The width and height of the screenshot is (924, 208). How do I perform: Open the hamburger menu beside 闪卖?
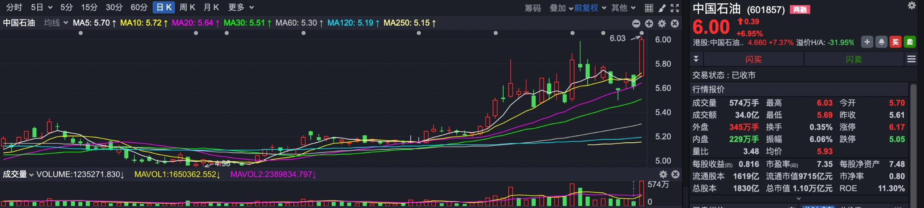(911, 59)
